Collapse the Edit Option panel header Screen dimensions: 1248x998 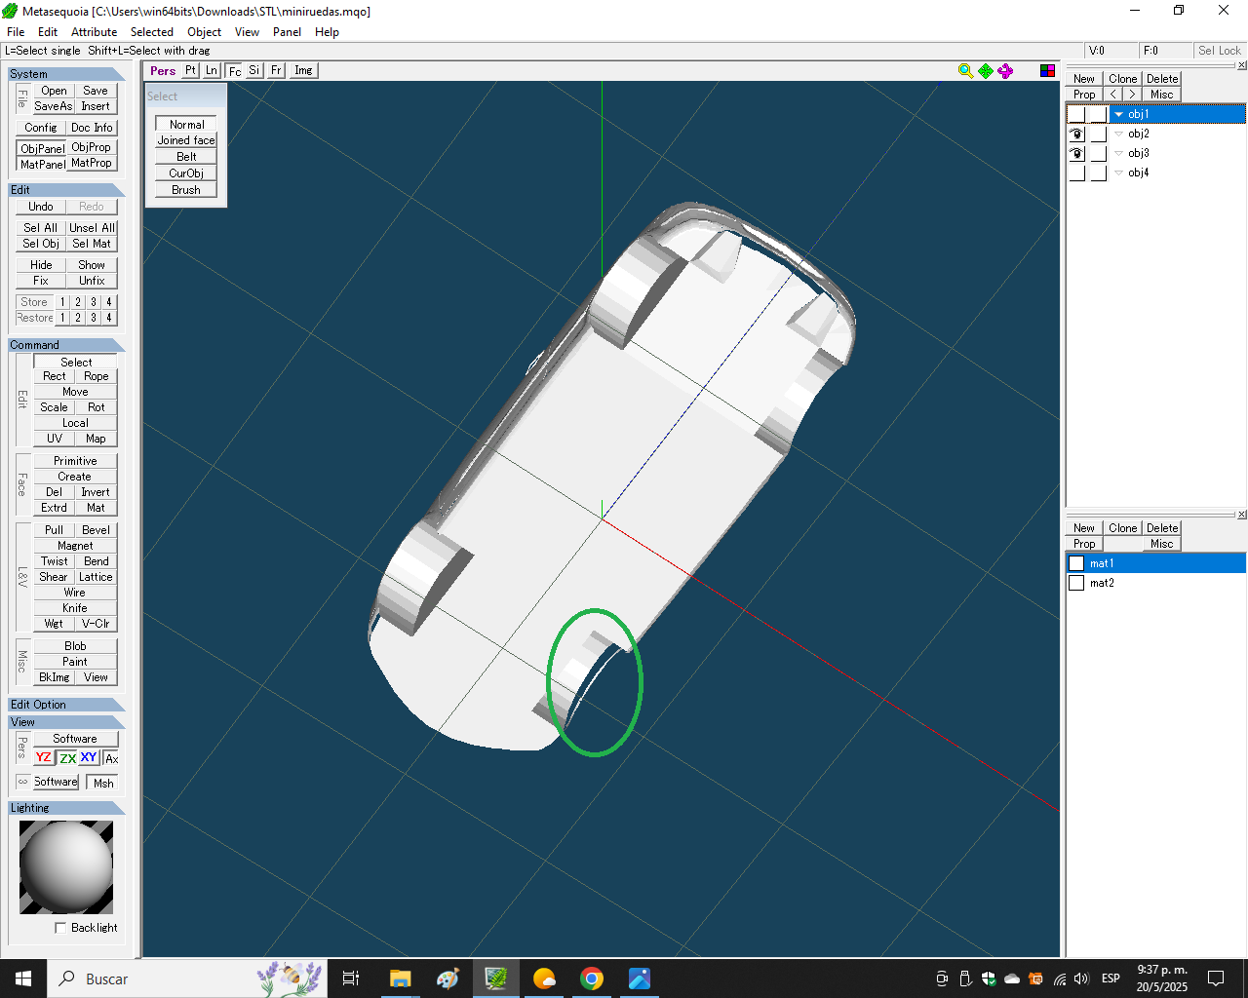[65, 705]
